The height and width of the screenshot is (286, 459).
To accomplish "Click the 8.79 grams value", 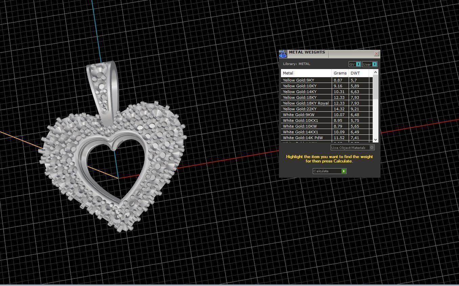I will pyautogui.click(x=338, y=126).
